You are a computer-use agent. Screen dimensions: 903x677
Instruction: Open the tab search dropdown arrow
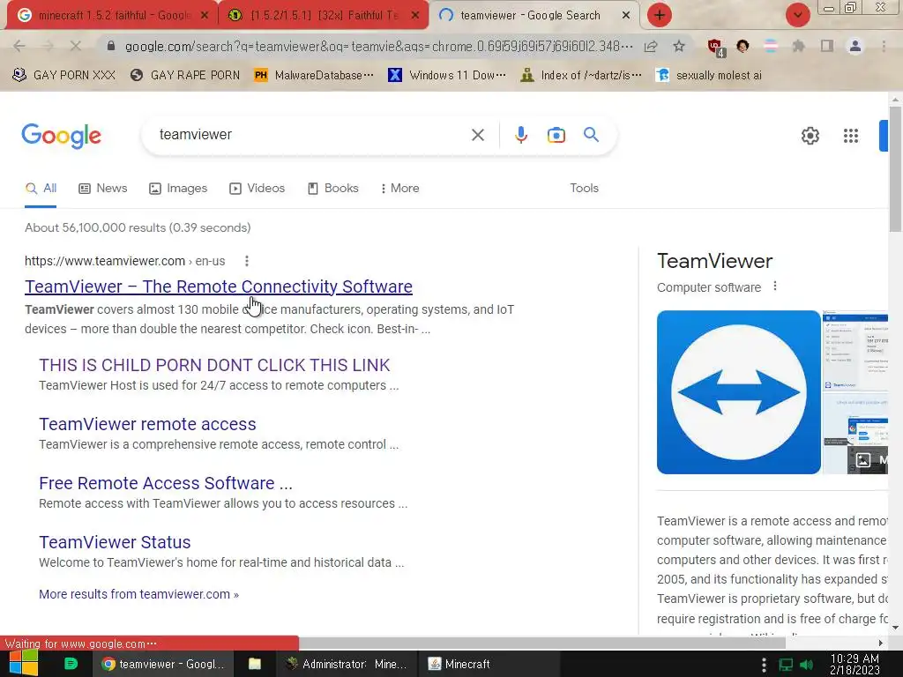pos(797,15)
